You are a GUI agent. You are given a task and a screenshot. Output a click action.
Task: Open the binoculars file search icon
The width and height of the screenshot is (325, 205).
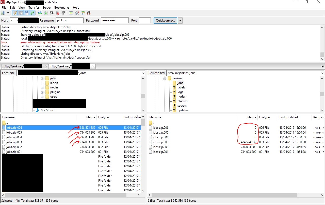pyautogui.click(x=89, y=13)
